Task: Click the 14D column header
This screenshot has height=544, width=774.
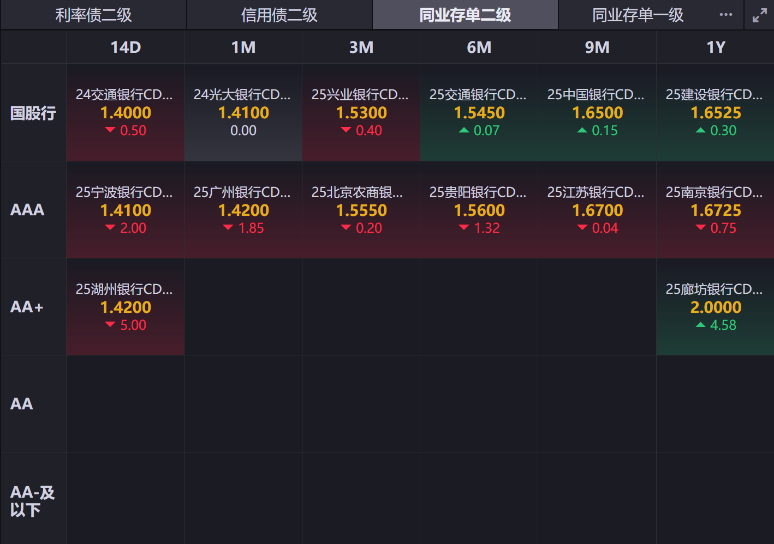Action: pos(126,47)
